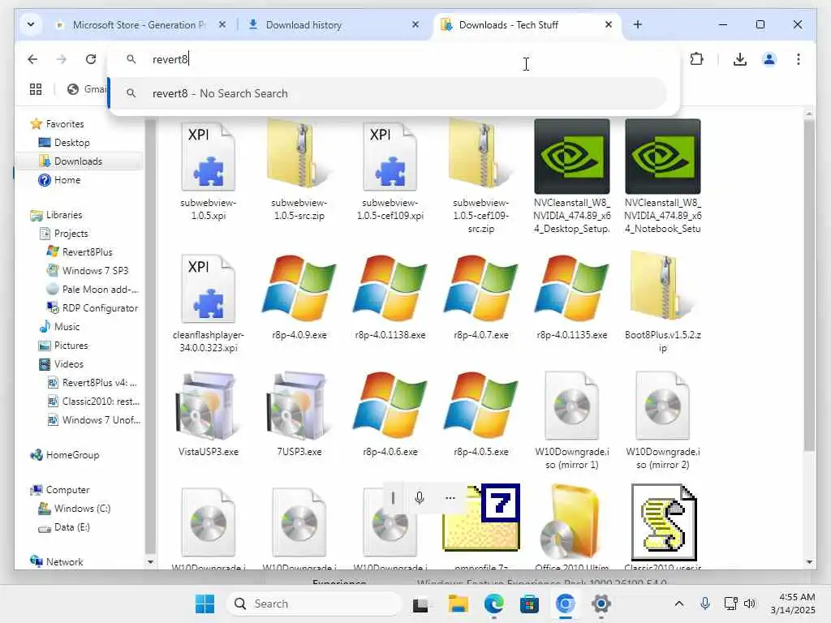The width and height of the screenshot is (831, 623).
Task: Open subwebview-1.0.5.xpi file
Action: (x=209, y=171)
